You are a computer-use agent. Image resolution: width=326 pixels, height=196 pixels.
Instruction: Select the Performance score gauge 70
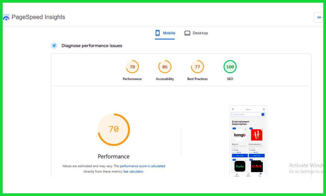(x=132, y=67)
